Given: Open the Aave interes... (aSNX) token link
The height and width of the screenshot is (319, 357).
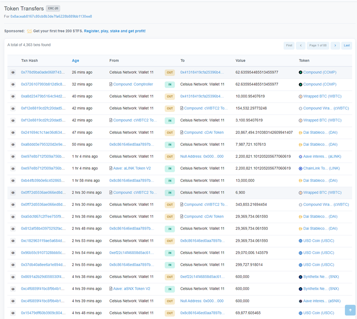Looking at the screenshot, I should 322,301.
